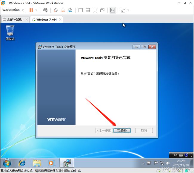Open the console view icon
Image resolution: width=194 pixels, height=173 pixels.
coord(113,10)
